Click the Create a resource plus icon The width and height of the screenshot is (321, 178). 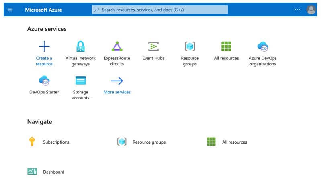(44, 46)
